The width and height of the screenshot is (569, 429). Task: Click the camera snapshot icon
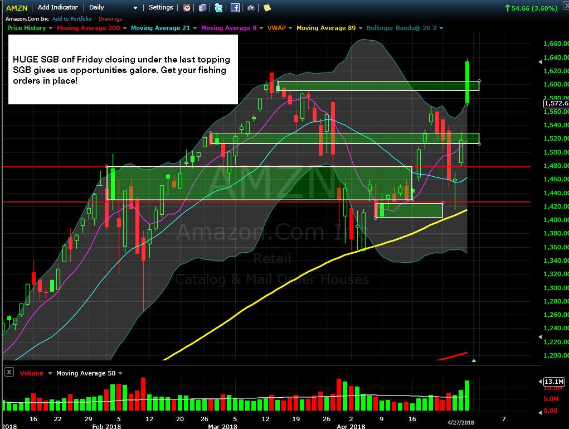(x=251, y=8)
